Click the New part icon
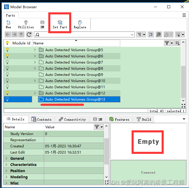 click(x=8, y=24)
